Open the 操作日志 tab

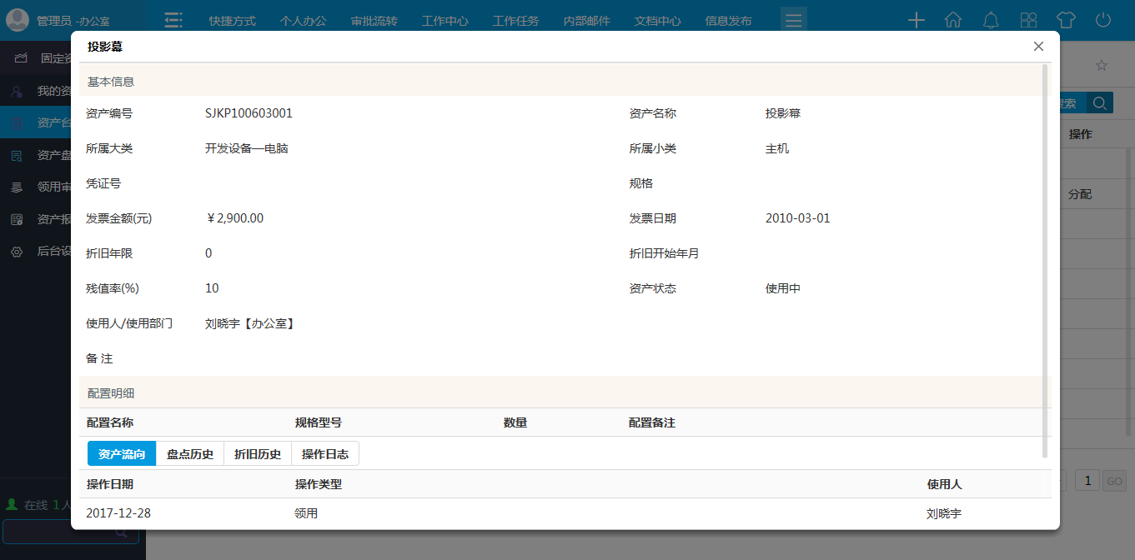coord(325,453)
